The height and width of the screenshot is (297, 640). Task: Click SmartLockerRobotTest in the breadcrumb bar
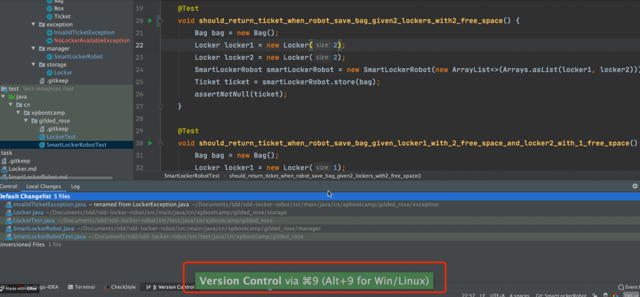click(x=191, y=176)
